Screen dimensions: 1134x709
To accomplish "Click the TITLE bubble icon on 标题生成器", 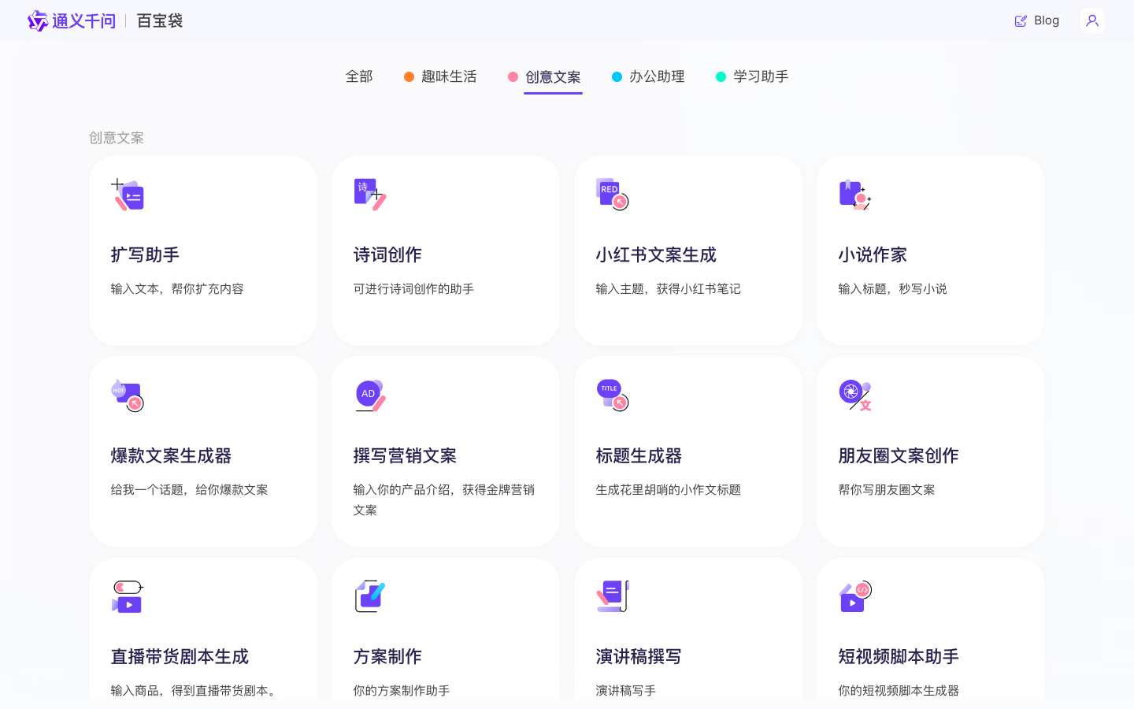I will pos(608,388).
